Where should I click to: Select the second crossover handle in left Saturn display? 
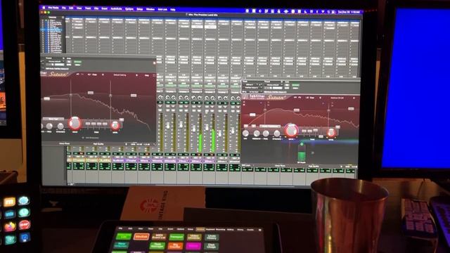coord(110,96)
